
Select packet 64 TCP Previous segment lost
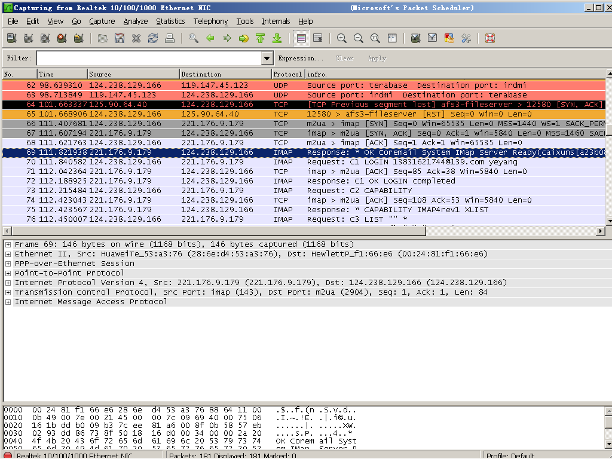coord(304,105)
